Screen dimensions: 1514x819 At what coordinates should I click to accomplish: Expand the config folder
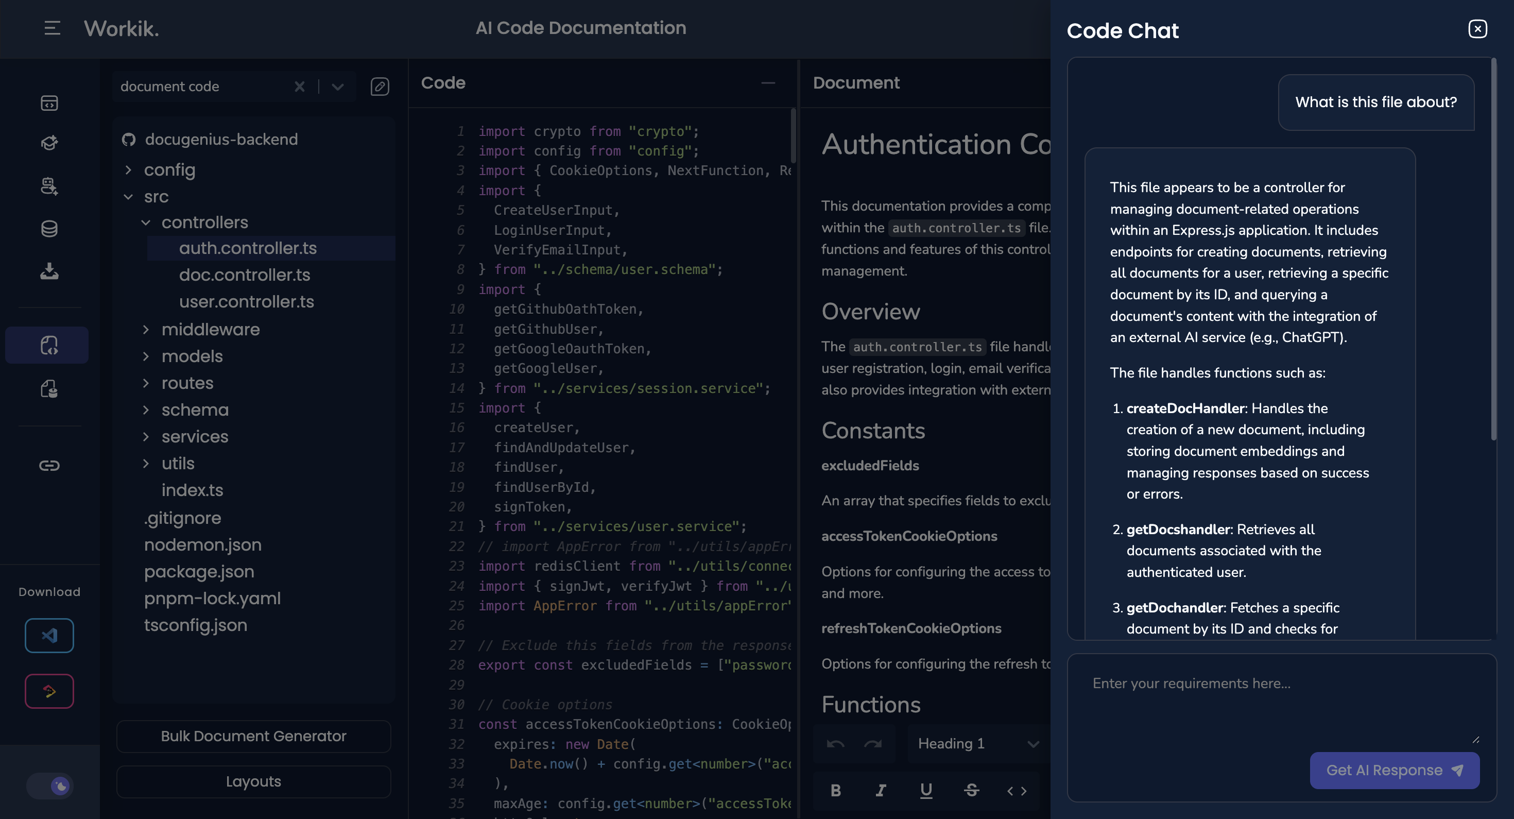pos(128,170)
